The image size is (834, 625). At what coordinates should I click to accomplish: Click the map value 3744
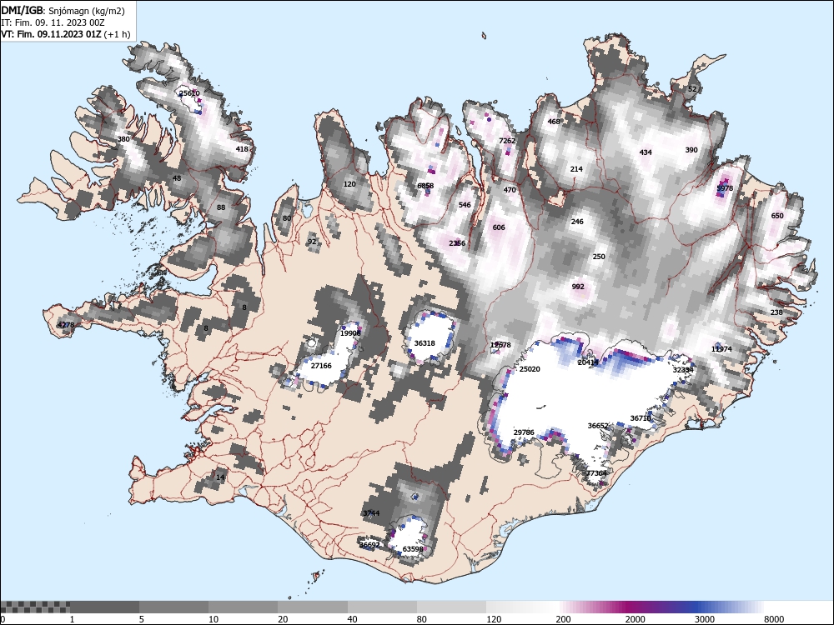click(371, 512)
